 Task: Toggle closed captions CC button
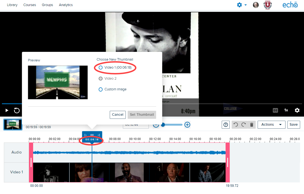pos(275,110)
